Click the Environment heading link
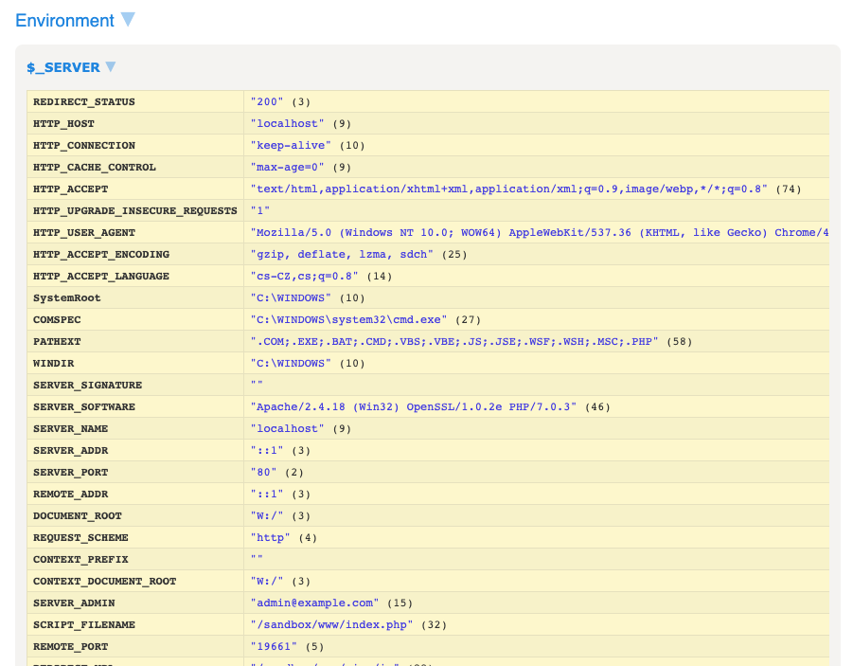 coord(64,20)
